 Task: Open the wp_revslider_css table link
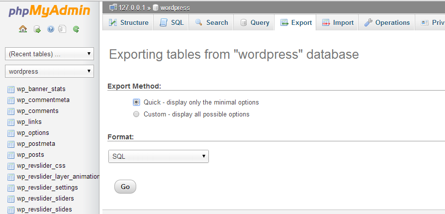41,165
